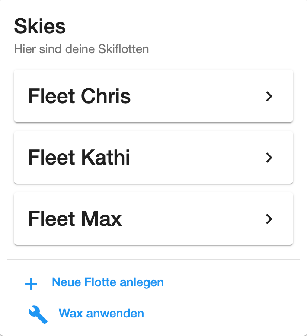Click the chevron arrow on Fleet Chris
Image resolution: width=307 pixels, height=336 pixels.
pos(269,96)
